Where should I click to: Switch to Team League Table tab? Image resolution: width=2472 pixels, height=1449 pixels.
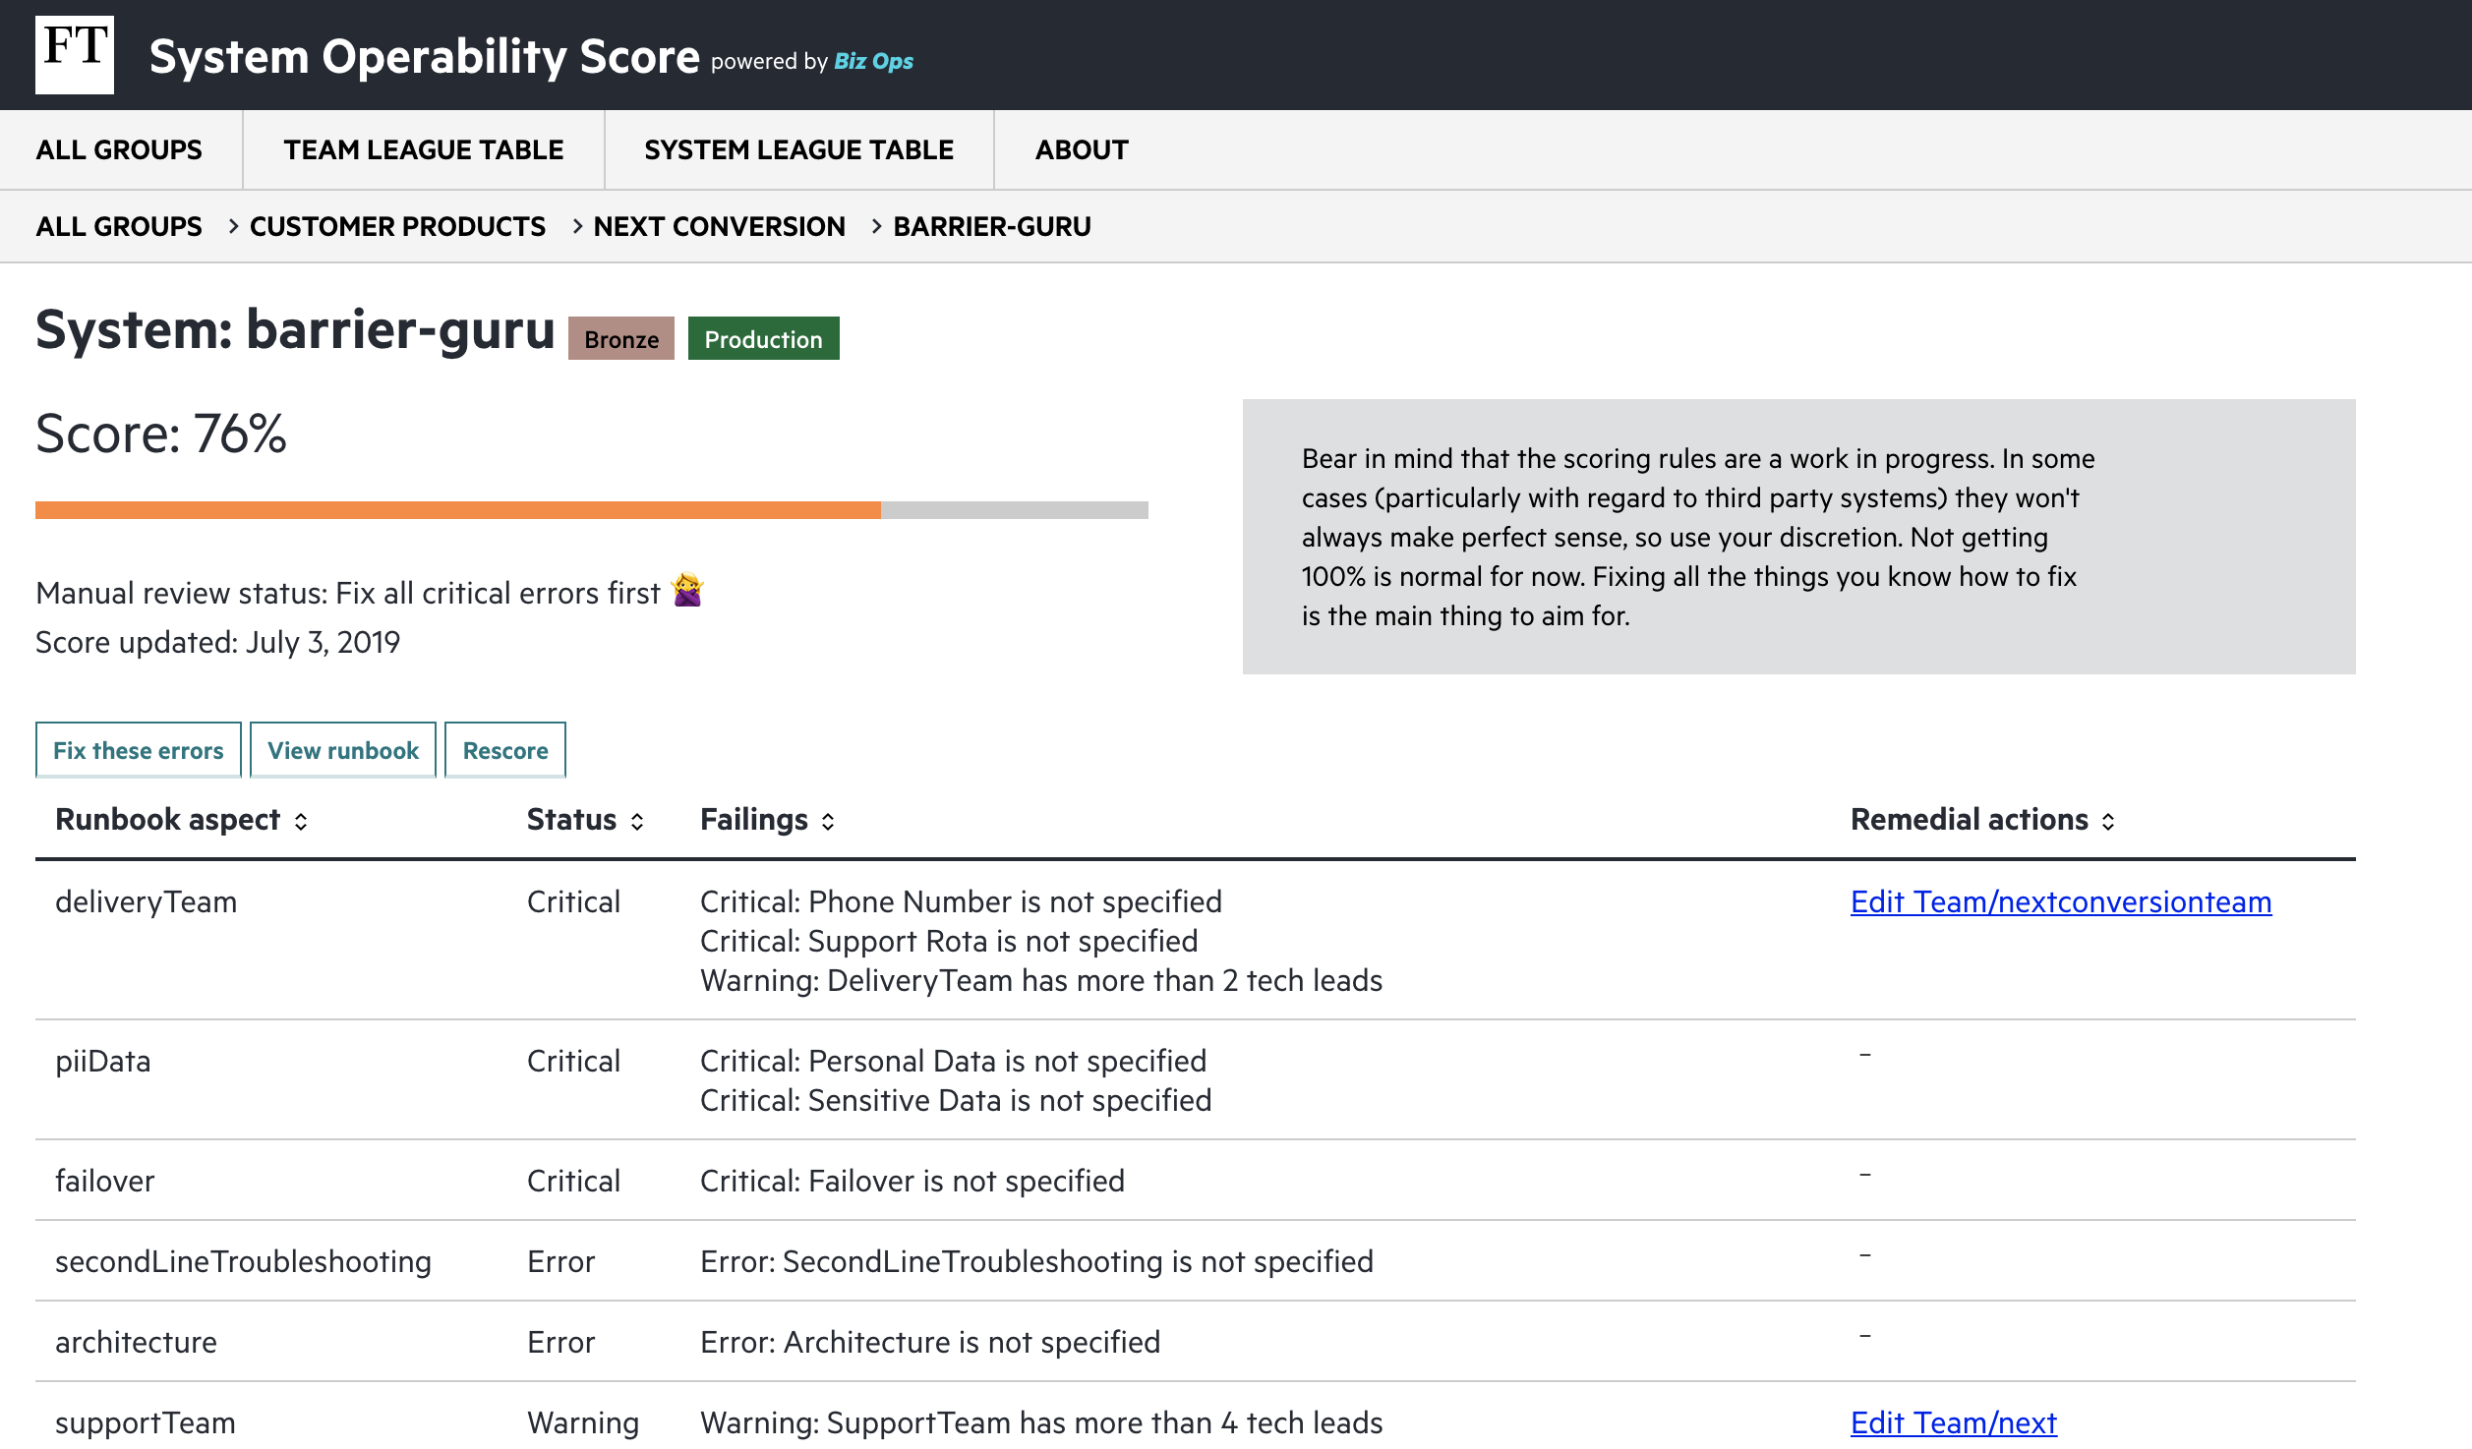tap(423, 149)
